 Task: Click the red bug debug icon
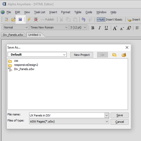pos(36,20)
